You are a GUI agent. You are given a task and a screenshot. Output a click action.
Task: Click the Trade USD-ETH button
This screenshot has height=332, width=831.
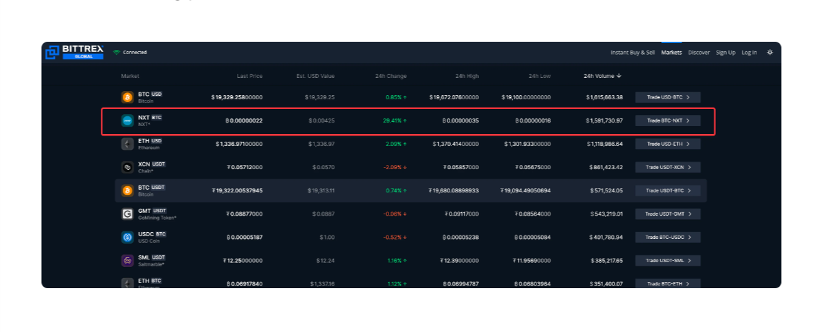(668, 144)
